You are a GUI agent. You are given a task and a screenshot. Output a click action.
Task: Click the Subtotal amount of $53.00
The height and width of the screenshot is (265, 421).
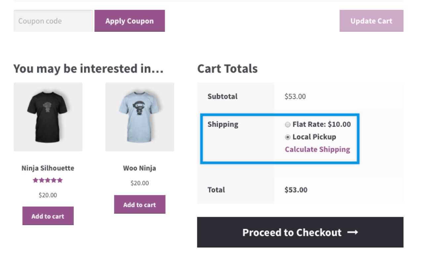(x=295, y=96)
